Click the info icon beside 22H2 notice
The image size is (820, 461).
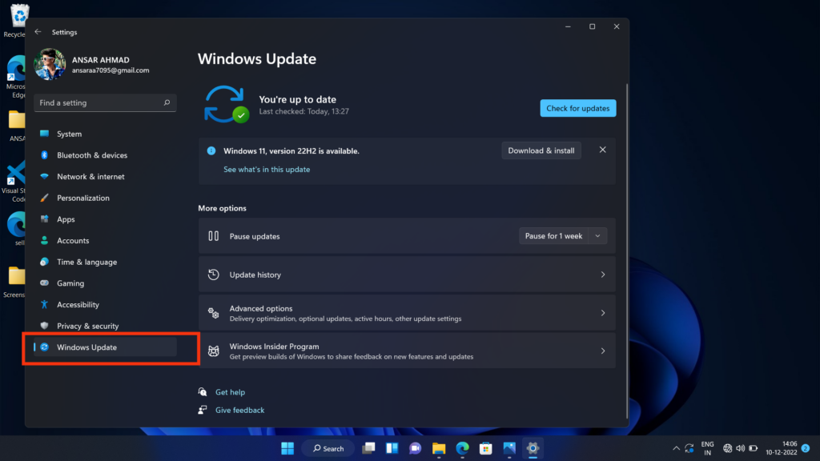coord(211,150)
